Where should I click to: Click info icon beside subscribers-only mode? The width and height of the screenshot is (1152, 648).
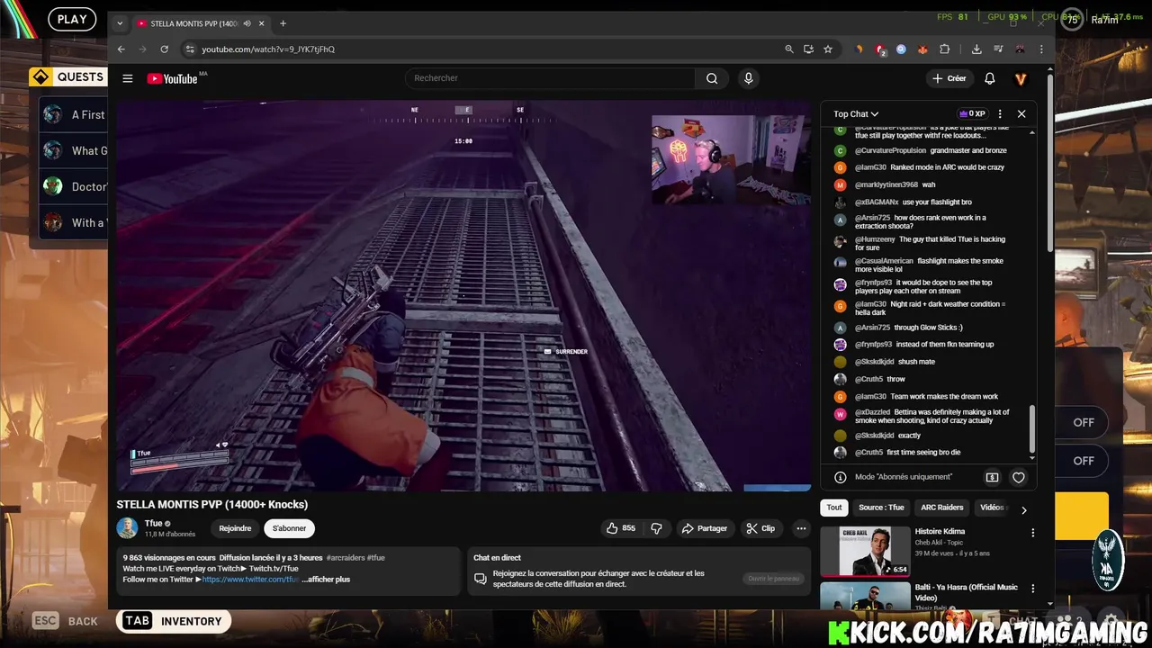pyautogui.click(x=840, y=478)
